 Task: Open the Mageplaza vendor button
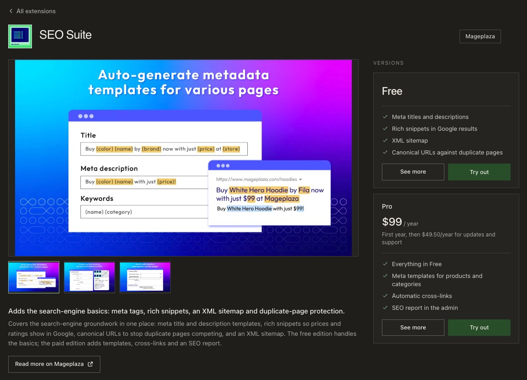[480, 36]
